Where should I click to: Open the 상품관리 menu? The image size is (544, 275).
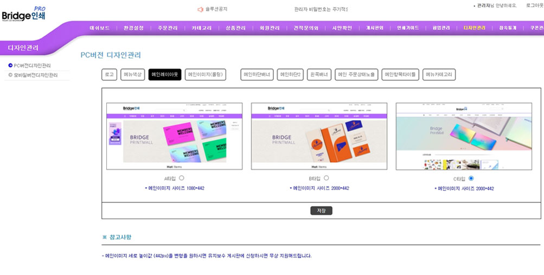[235, 28]
